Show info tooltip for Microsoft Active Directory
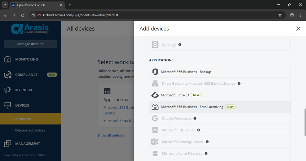306x161 pixels. point(206,153)
